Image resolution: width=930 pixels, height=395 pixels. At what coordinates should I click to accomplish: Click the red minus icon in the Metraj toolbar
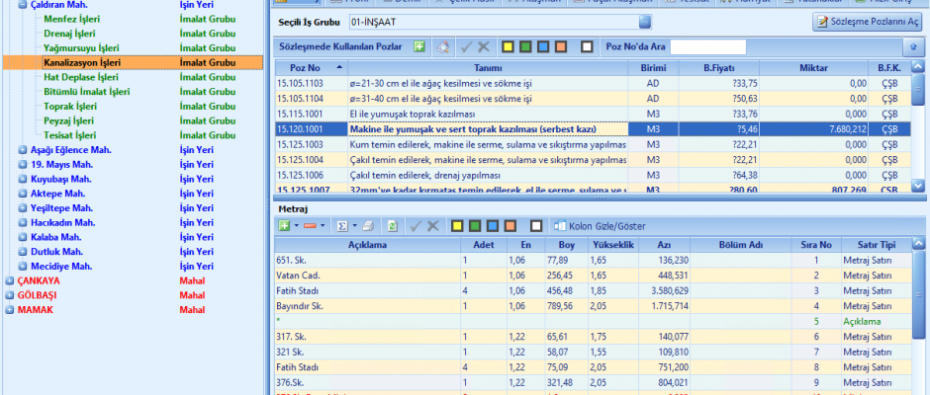coord(310,225)
